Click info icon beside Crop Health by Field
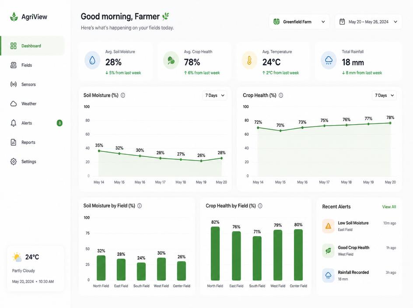 point(260,206)
